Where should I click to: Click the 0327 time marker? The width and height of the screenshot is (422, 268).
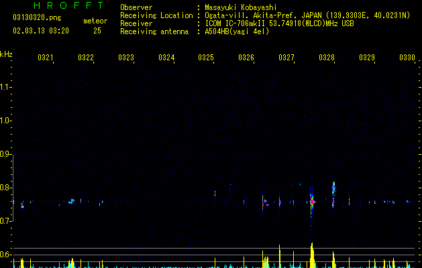pos(286,58)
